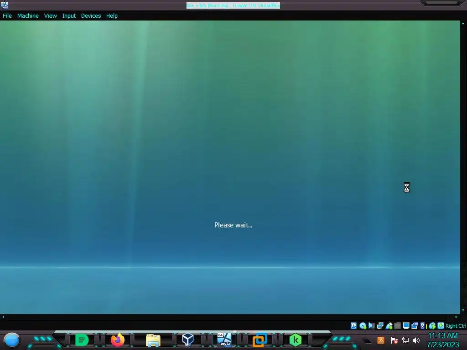Open the Machine menu
467x350 pixels.
coord(28,16)
